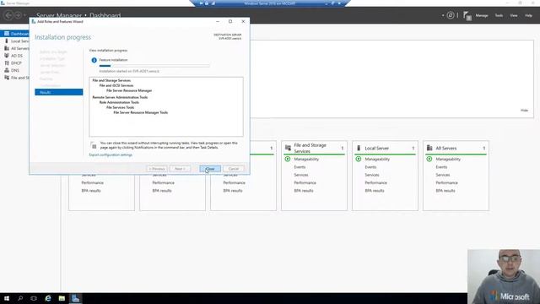Viewport: 540px width, 304px height.
Task: Click the Next button in wizard
Action: click(x=180, y=169)
